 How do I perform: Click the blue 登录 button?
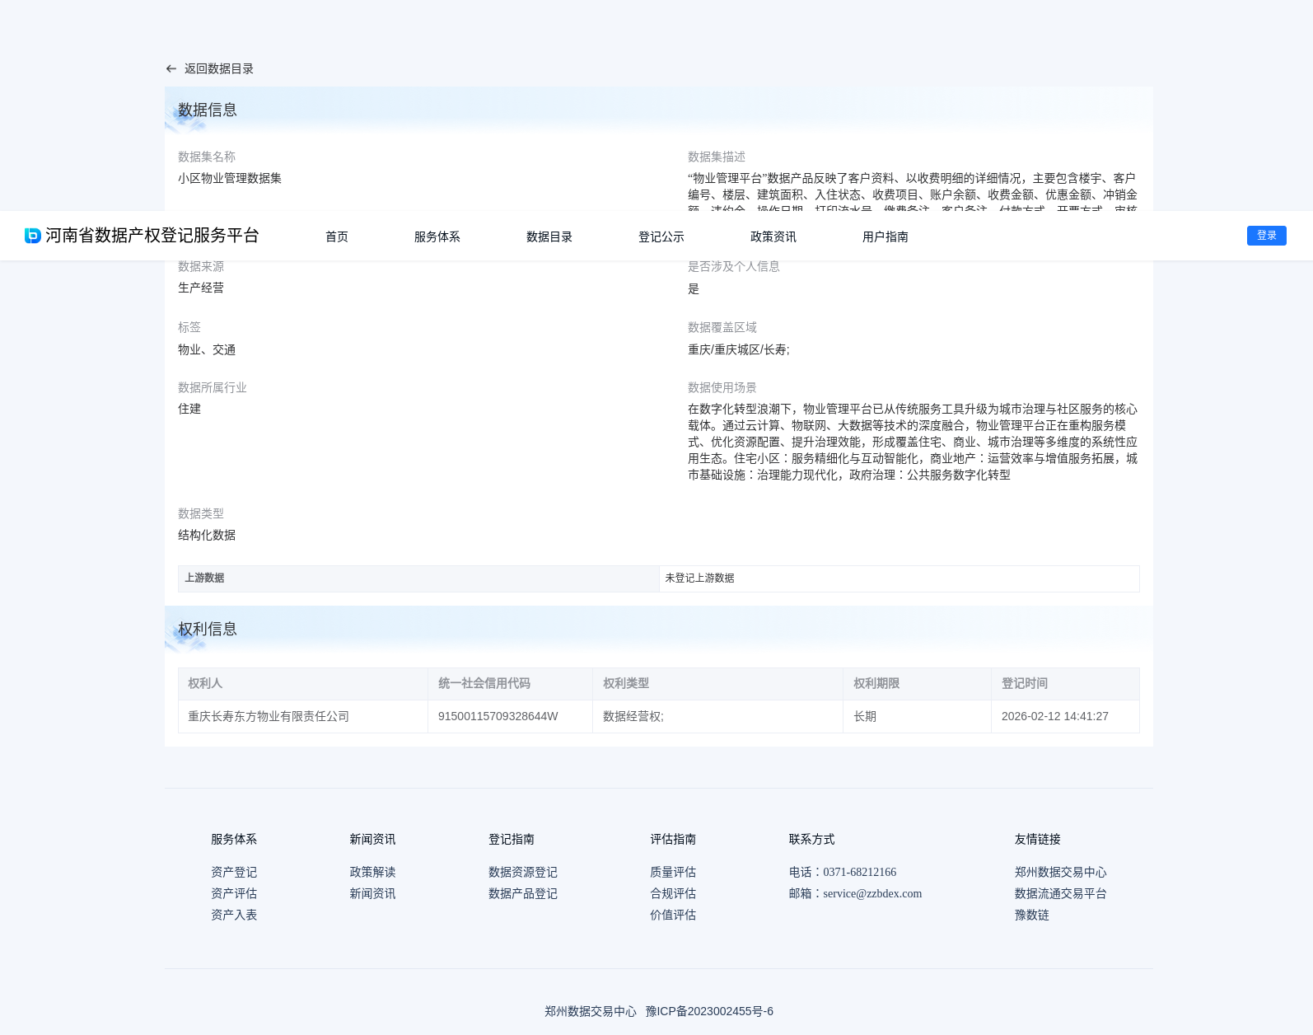coord(1267,236)
